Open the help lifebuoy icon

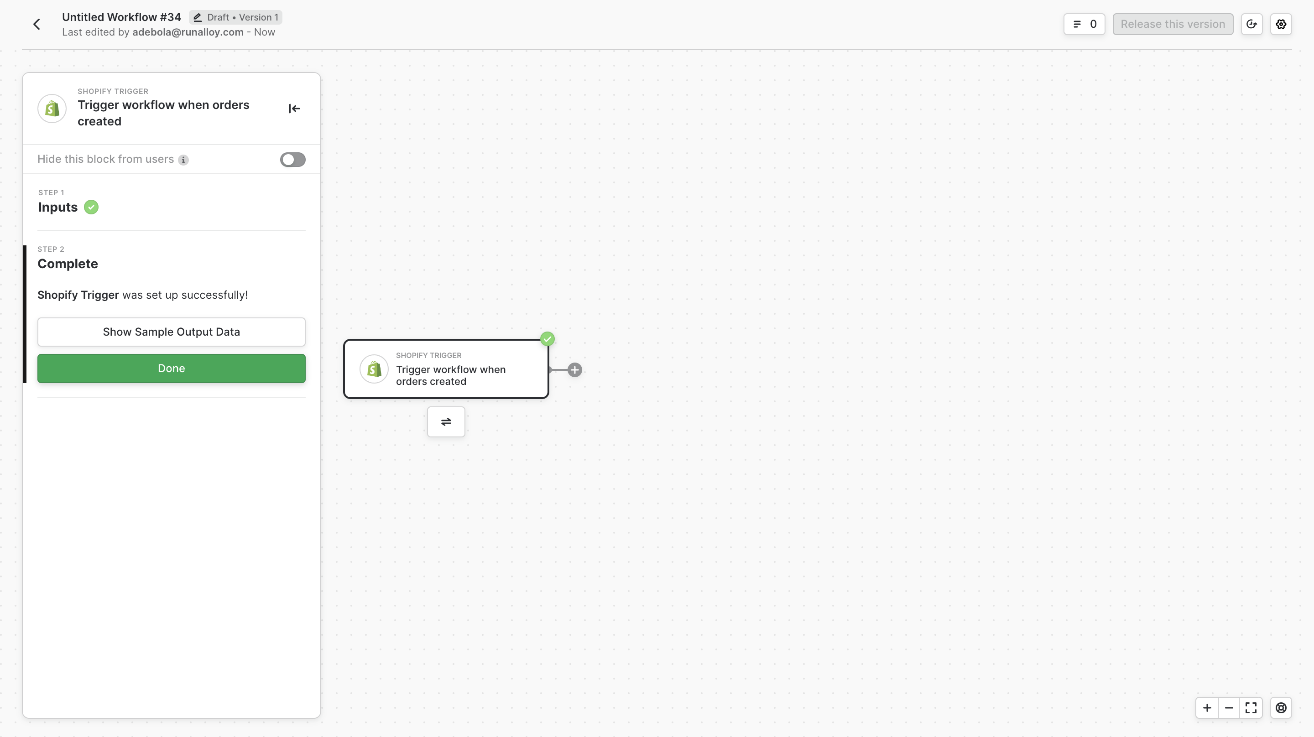[1281, 708]
